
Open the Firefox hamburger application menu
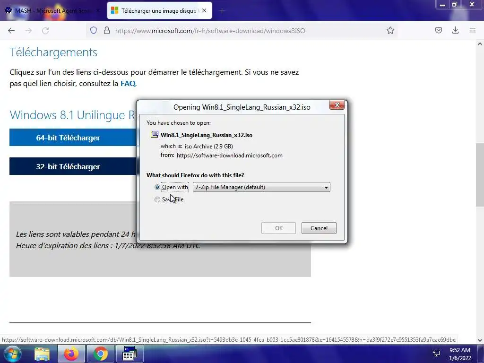point(472,30)
